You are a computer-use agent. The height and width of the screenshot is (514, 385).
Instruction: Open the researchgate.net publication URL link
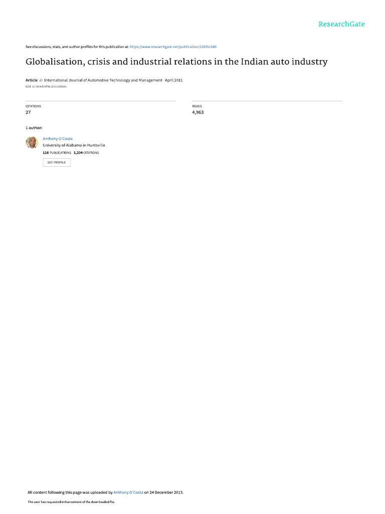pyautogui.click(x=173, y=47)
